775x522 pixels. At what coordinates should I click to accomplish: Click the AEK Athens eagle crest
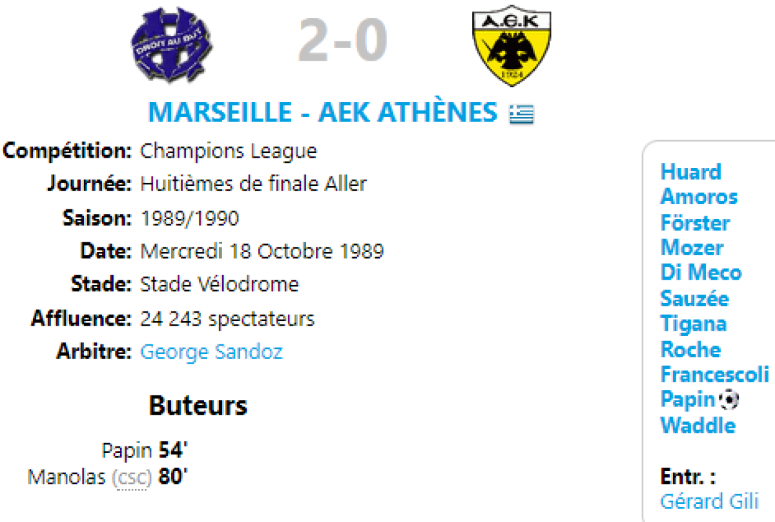(x=512, y=45)
